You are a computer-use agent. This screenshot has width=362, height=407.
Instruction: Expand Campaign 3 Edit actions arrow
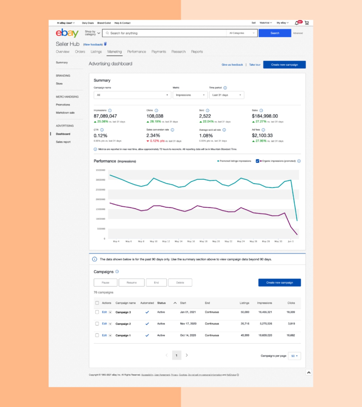point(110,312)
